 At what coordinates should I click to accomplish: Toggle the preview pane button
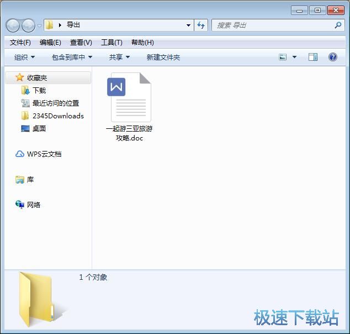(x=312, y=57)
